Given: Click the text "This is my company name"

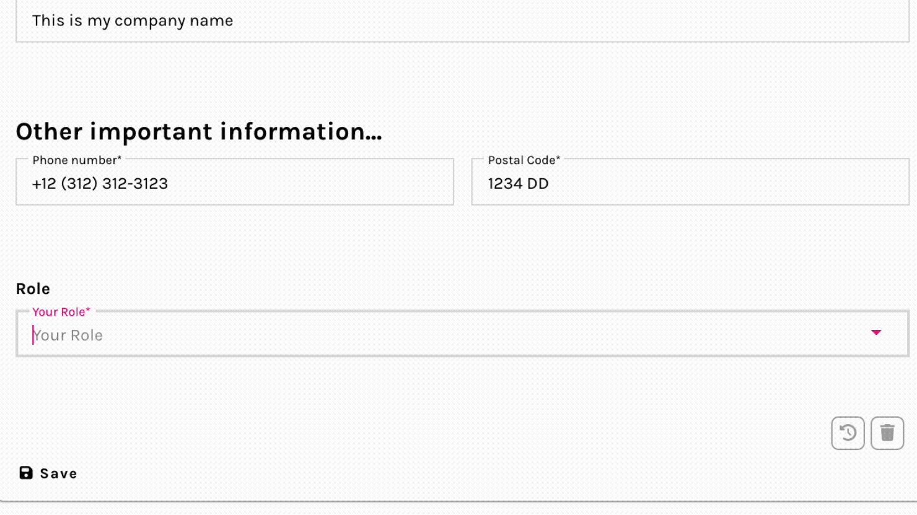Looking at the screenshot, I should (x=133, y=21).
